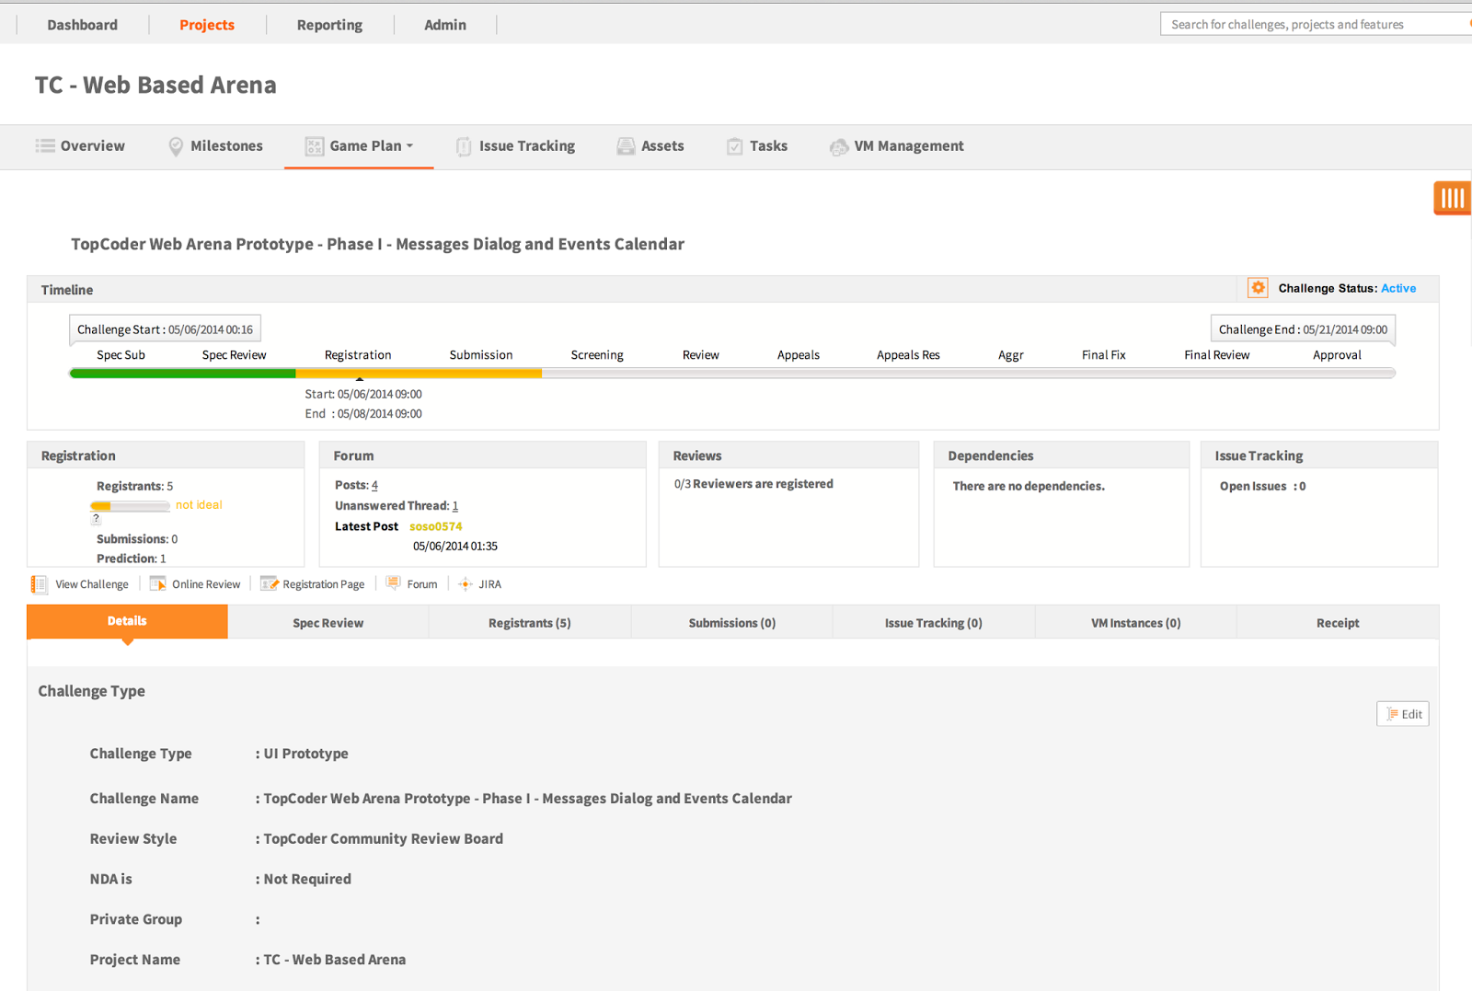The height and width of the screenshot is (991, 1472).
Task: Click the Challenge End date box
Action: (x=1303, y=329)
